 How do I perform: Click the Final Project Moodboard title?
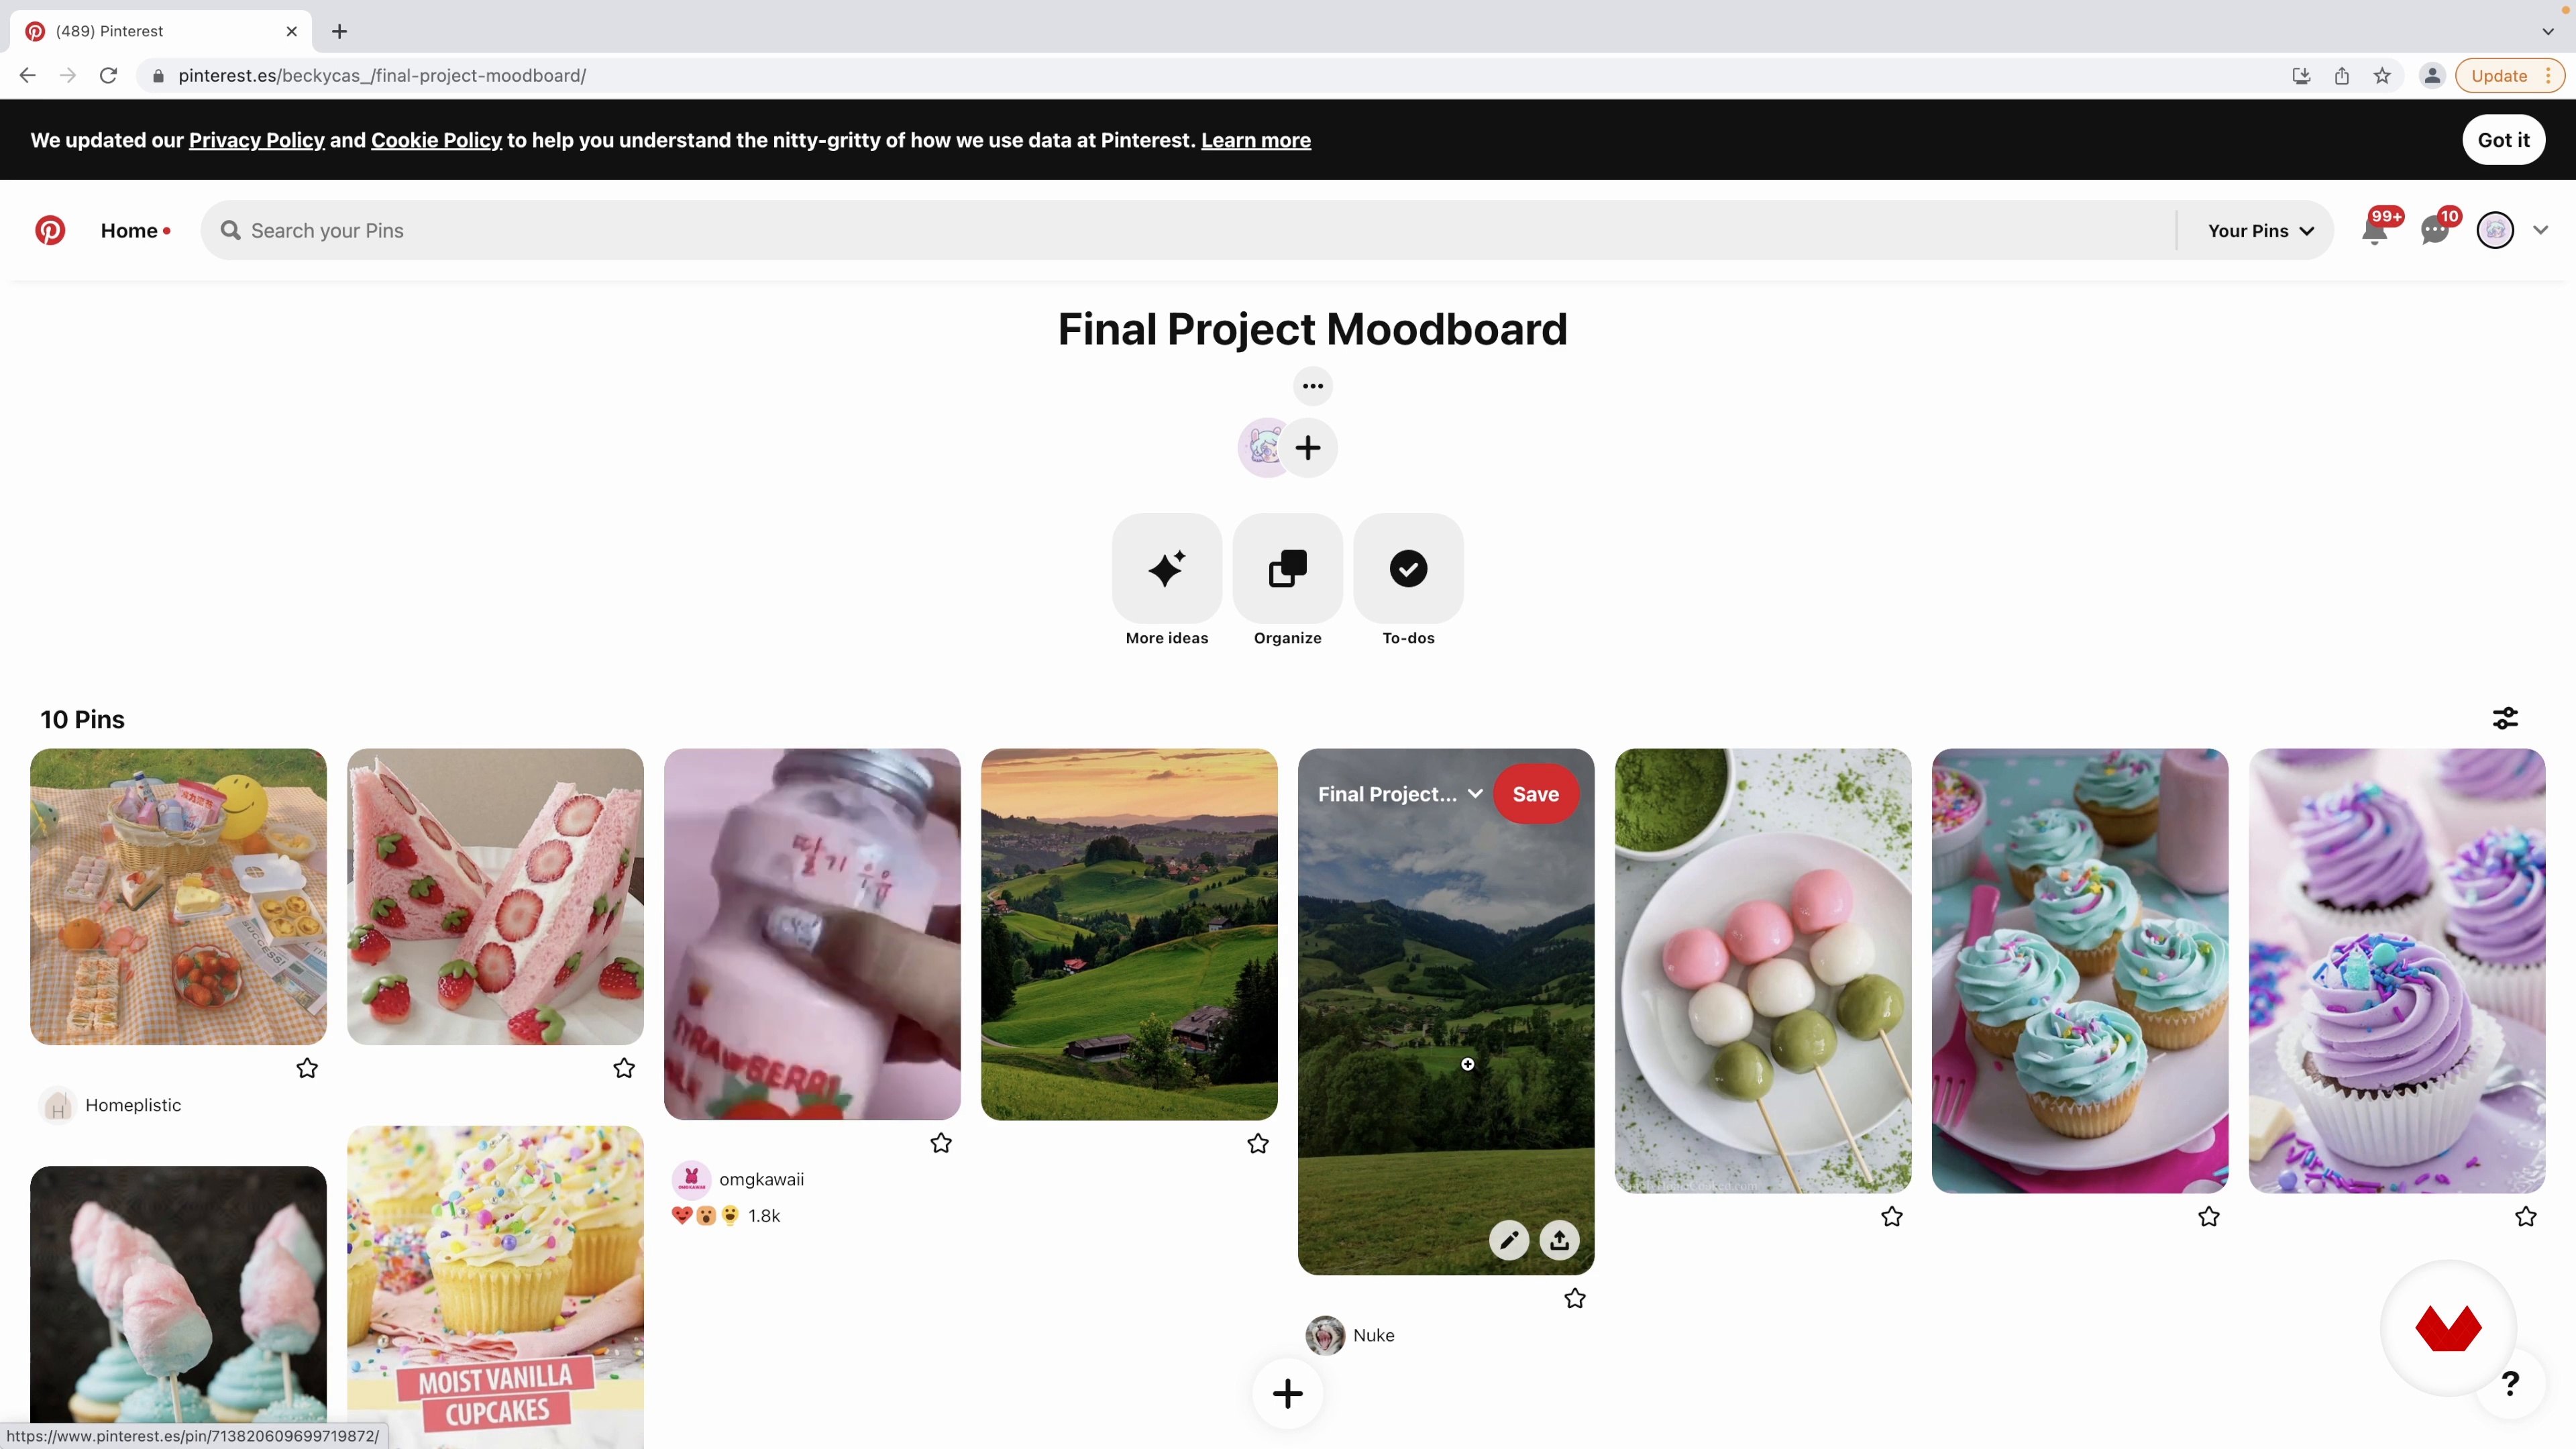coord(1312,329)
